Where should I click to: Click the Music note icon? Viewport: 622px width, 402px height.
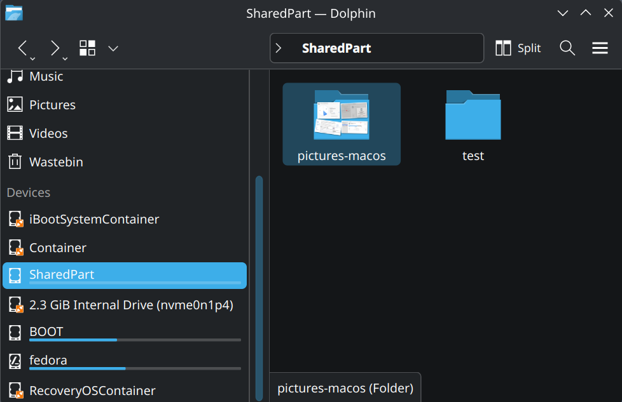tap(15, 76)
